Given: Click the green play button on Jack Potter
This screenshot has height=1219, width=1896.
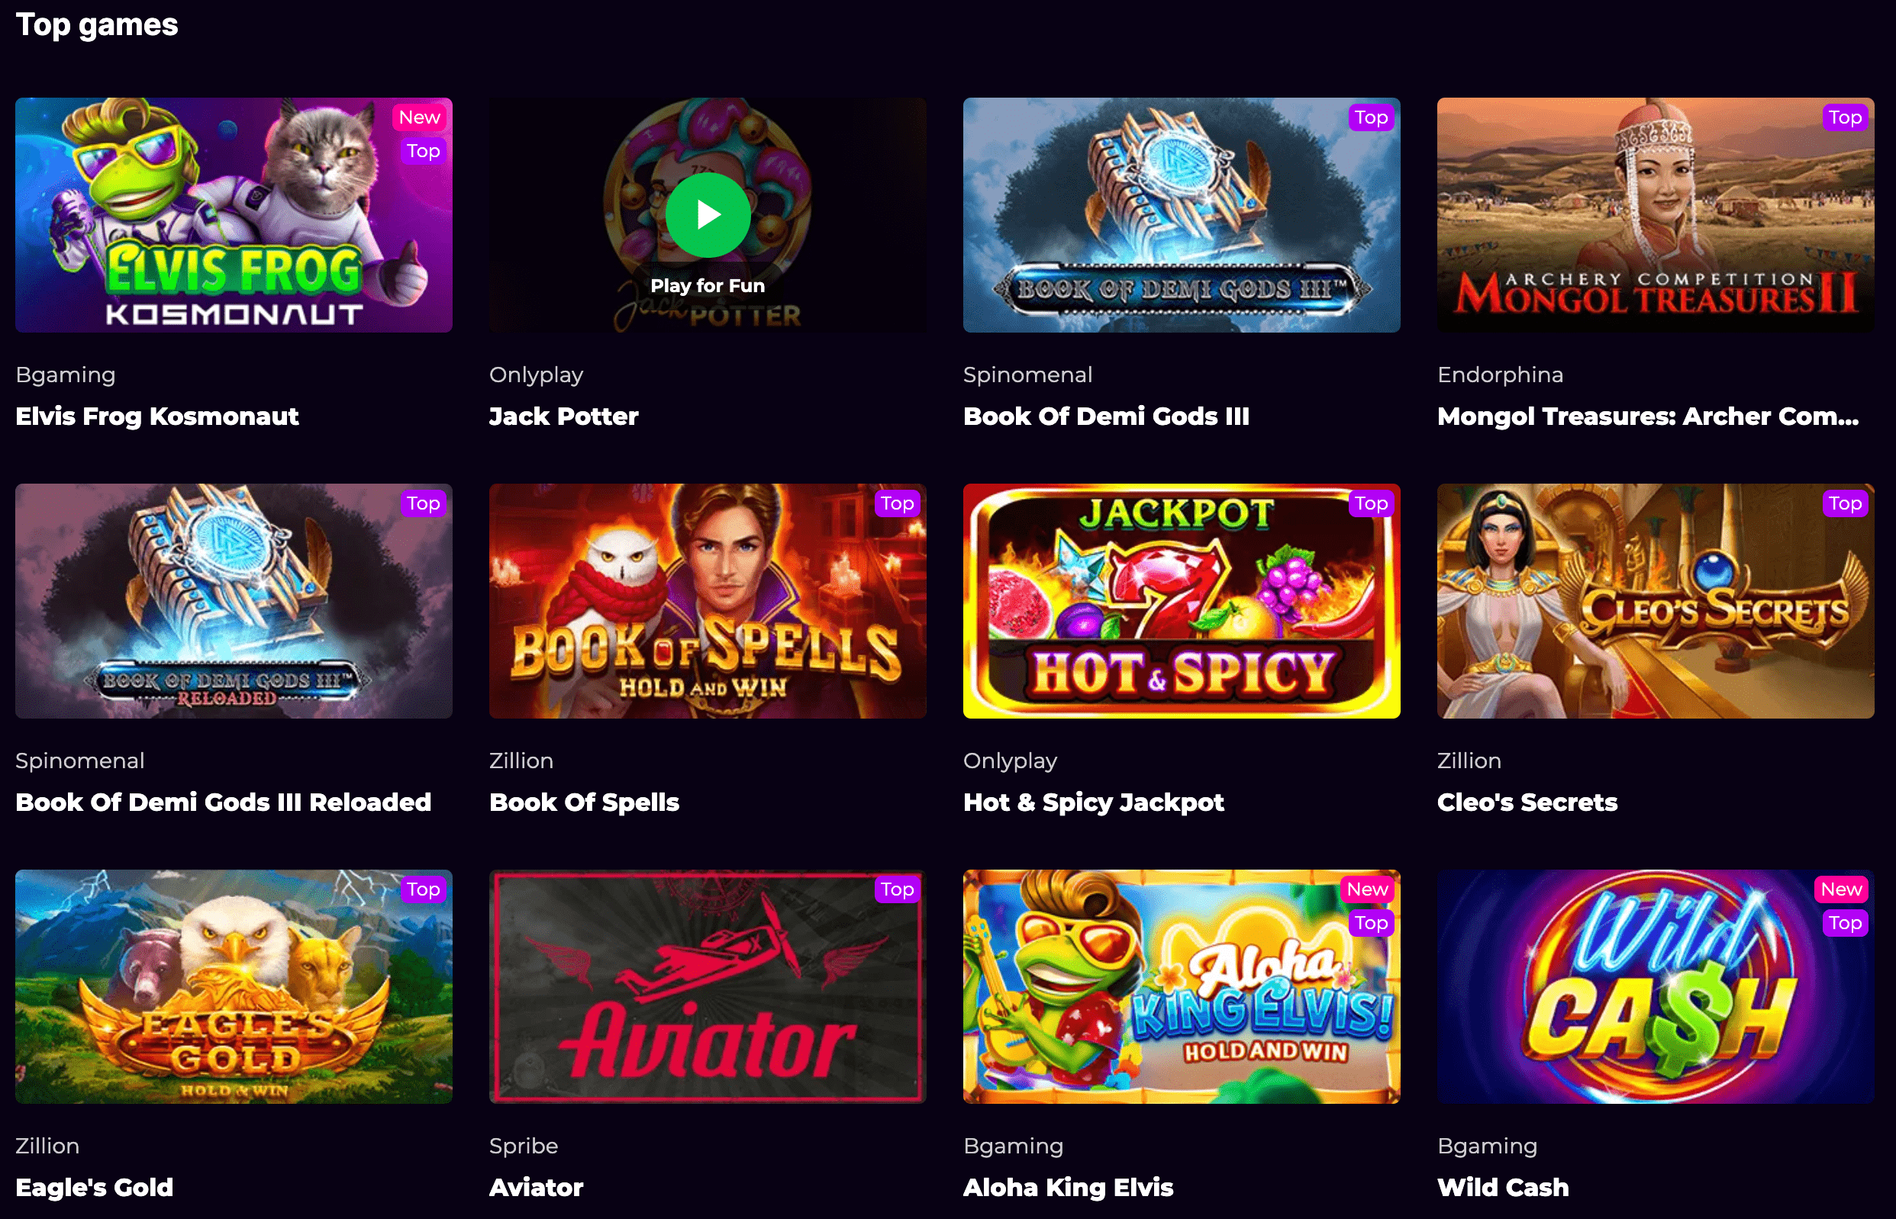Looking at the screenshot, I should click(x=708, y=214).
